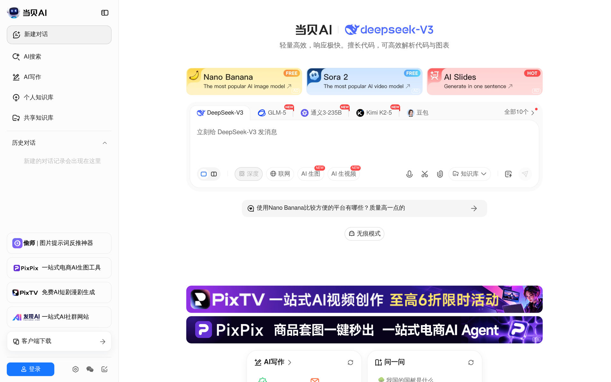Open AI搜索 in the sidebar
This screenshot has height=382, width=611.
[x=59, y=57]
